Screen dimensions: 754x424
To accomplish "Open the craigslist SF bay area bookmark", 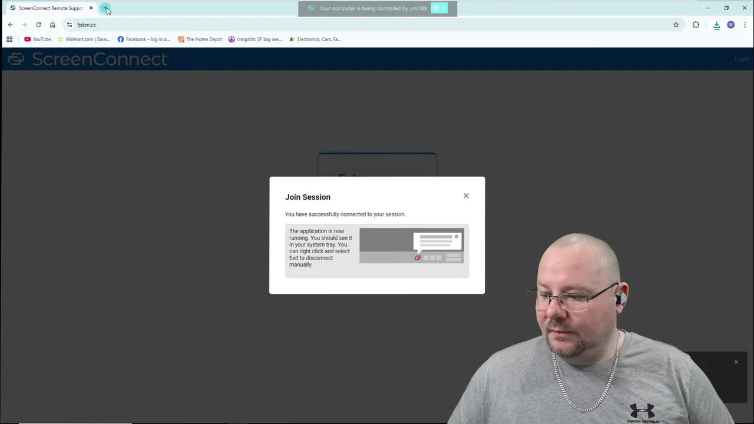I will [x=255, y=39].
